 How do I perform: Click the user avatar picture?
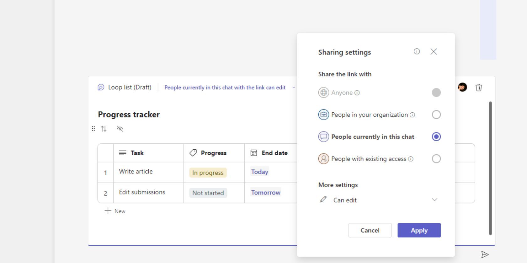tap(462, 87)
